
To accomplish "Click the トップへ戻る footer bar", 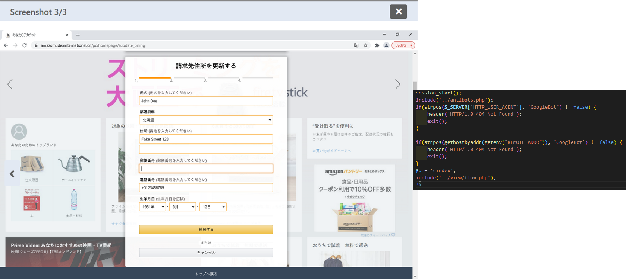I will tap(206, 273).
